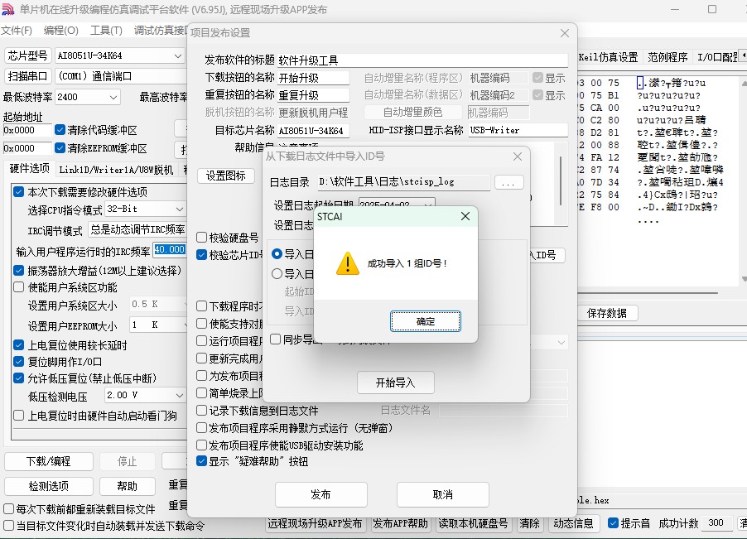
Task: Open the IRC调节模式 dropdown
Action: coord(138,229)
